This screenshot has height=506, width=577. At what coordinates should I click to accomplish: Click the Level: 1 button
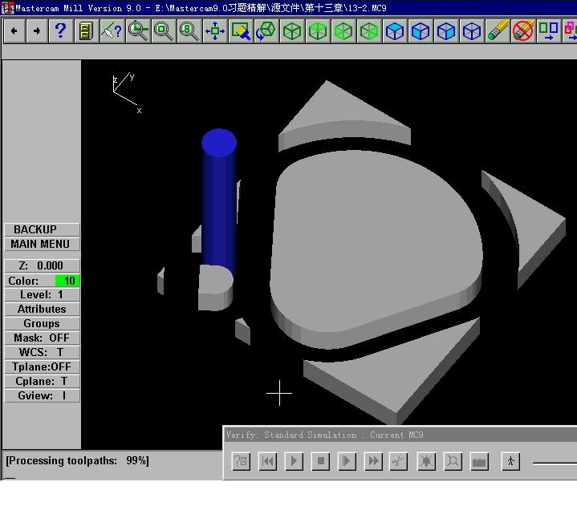42,294
